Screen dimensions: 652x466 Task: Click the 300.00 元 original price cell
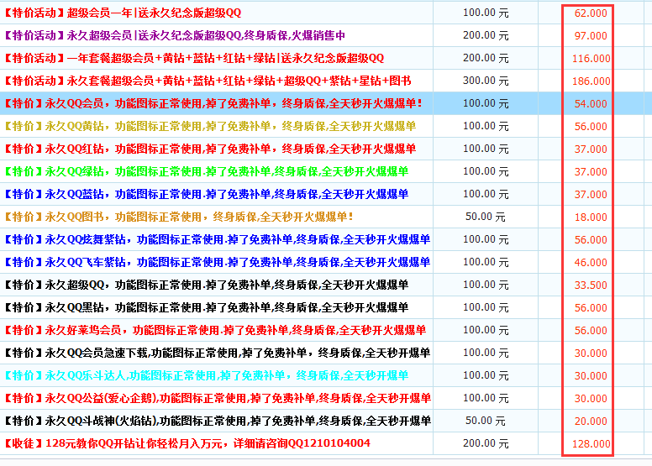point(486,81)
